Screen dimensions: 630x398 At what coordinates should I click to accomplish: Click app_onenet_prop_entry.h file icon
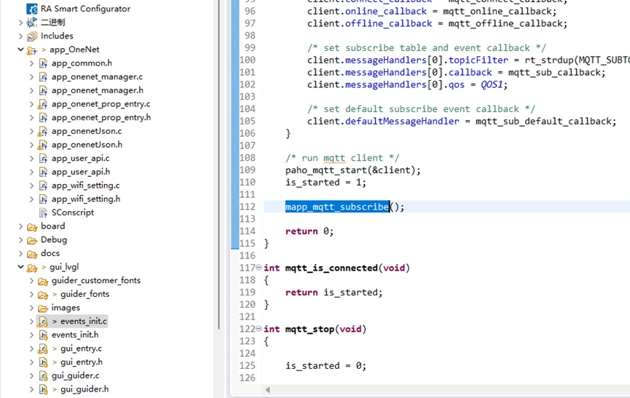[43, 118]
